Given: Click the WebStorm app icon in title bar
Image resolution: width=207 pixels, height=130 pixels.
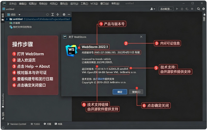Looking at the screenshot, I should click(4, 3).
